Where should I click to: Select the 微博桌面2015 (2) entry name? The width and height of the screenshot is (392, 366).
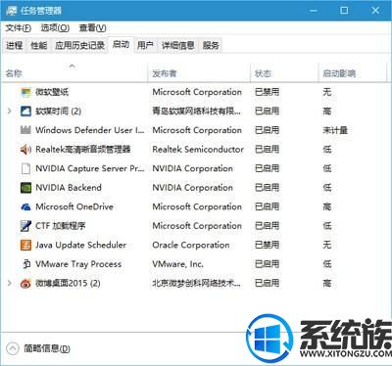pos(68,283)
